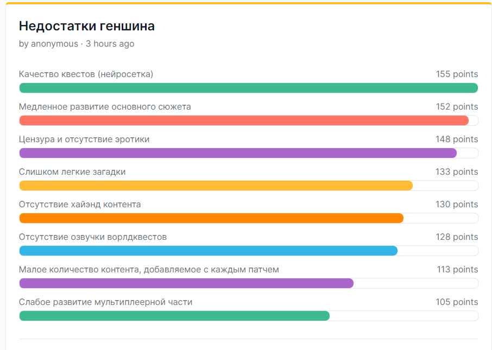492x350 pixels.
Task: Select the "Слишком легкие загадки" label
Action: (72, 172)
